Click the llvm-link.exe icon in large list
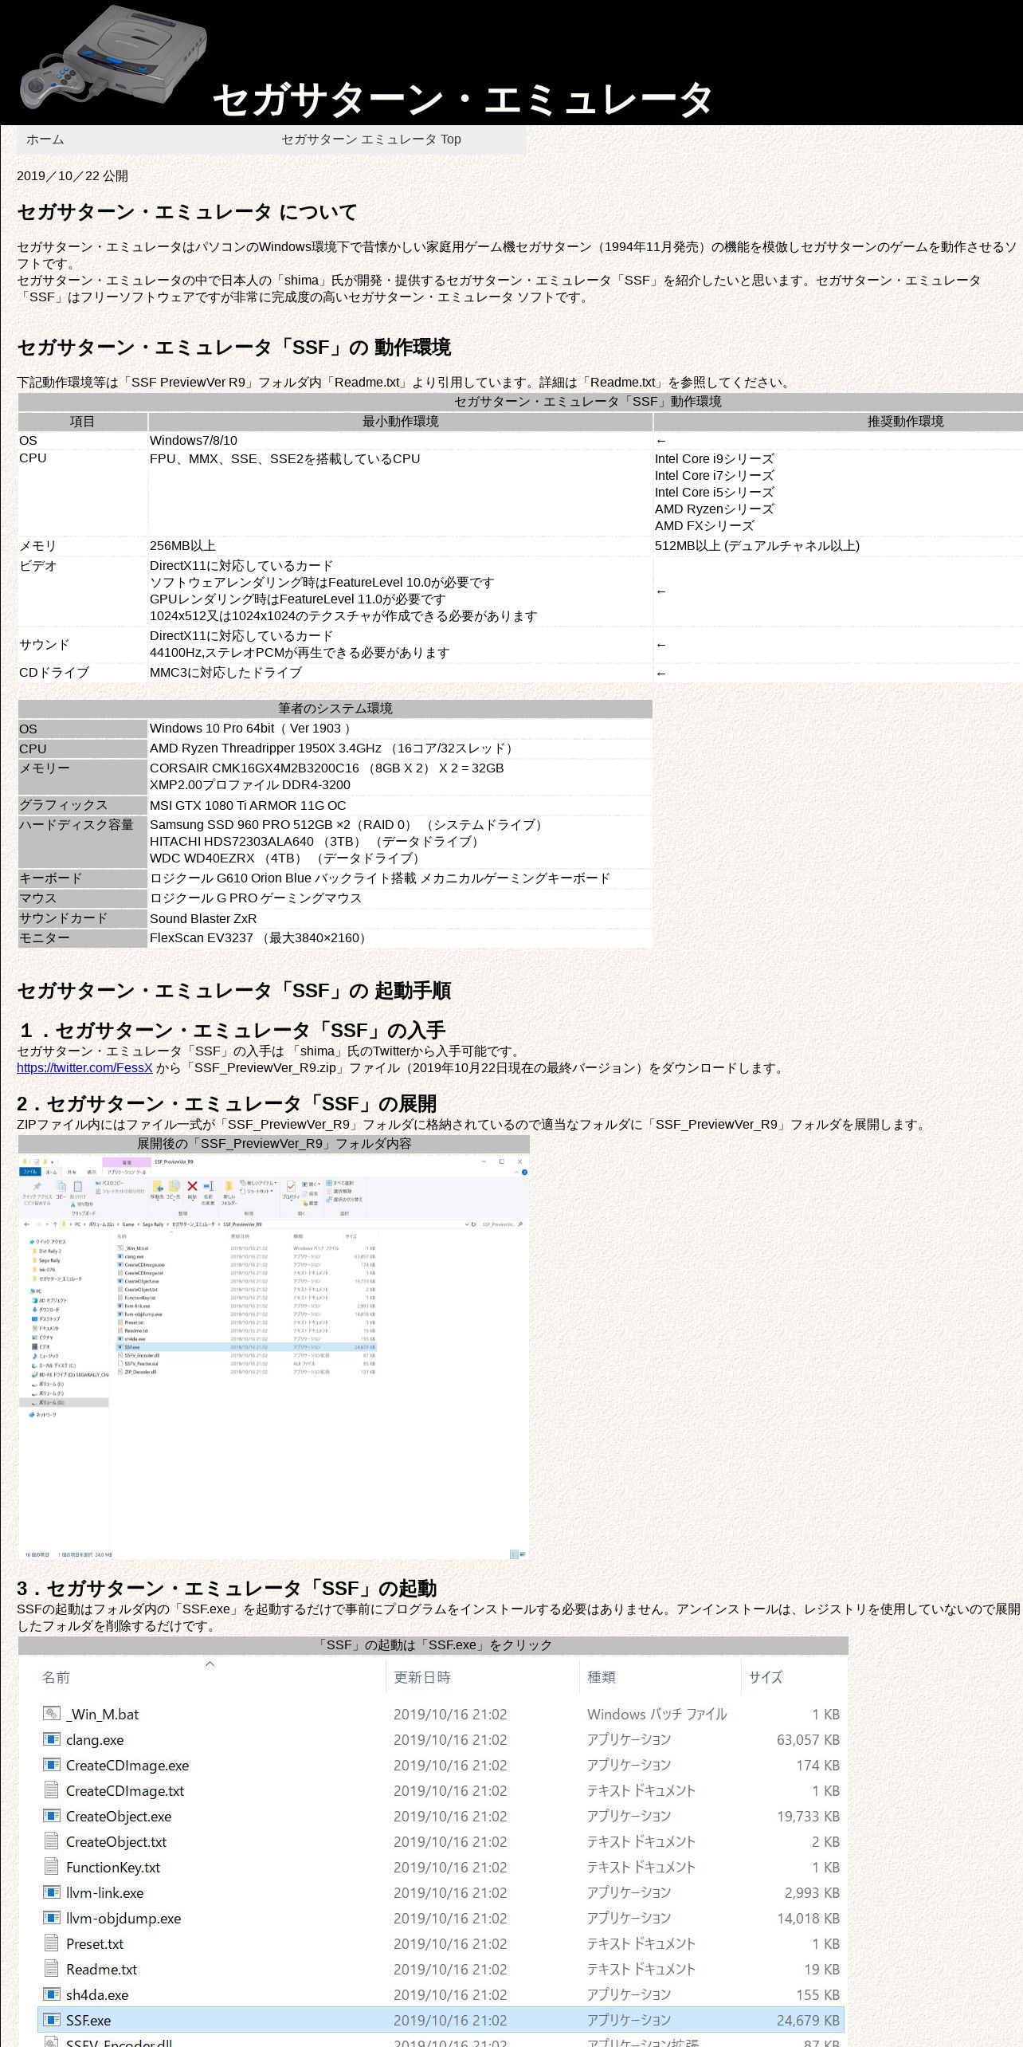This screenshot has height=2047, width=1023. tap(51, 1892)
